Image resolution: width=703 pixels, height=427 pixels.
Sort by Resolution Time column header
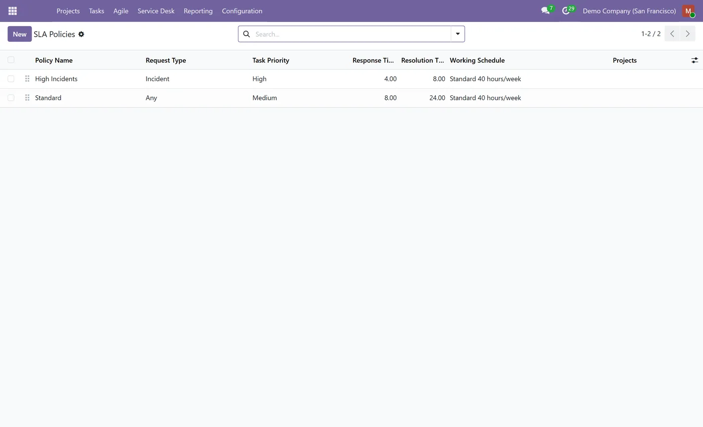[422, 60]
